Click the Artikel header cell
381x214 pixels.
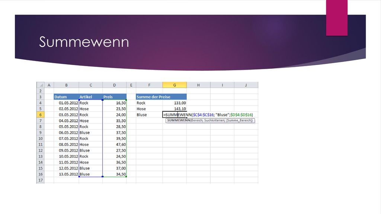pos(91,97)
